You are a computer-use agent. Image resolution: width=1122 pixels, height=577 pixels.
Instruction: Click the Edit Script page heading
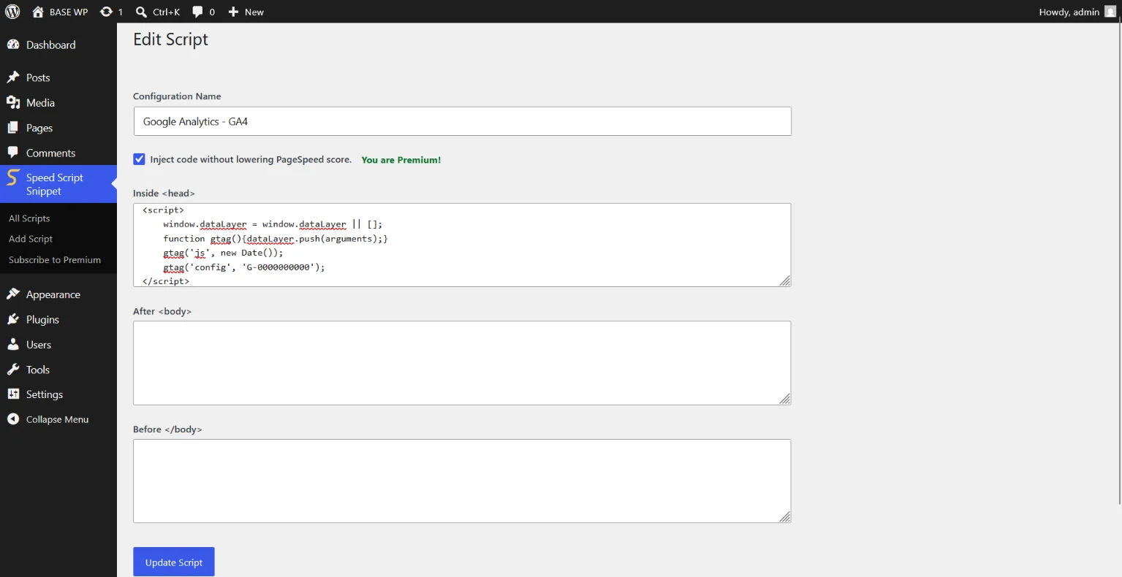point(170,39)
